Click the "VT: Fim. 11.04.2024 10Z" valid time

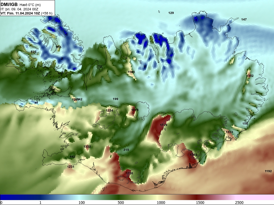[20, 13]
